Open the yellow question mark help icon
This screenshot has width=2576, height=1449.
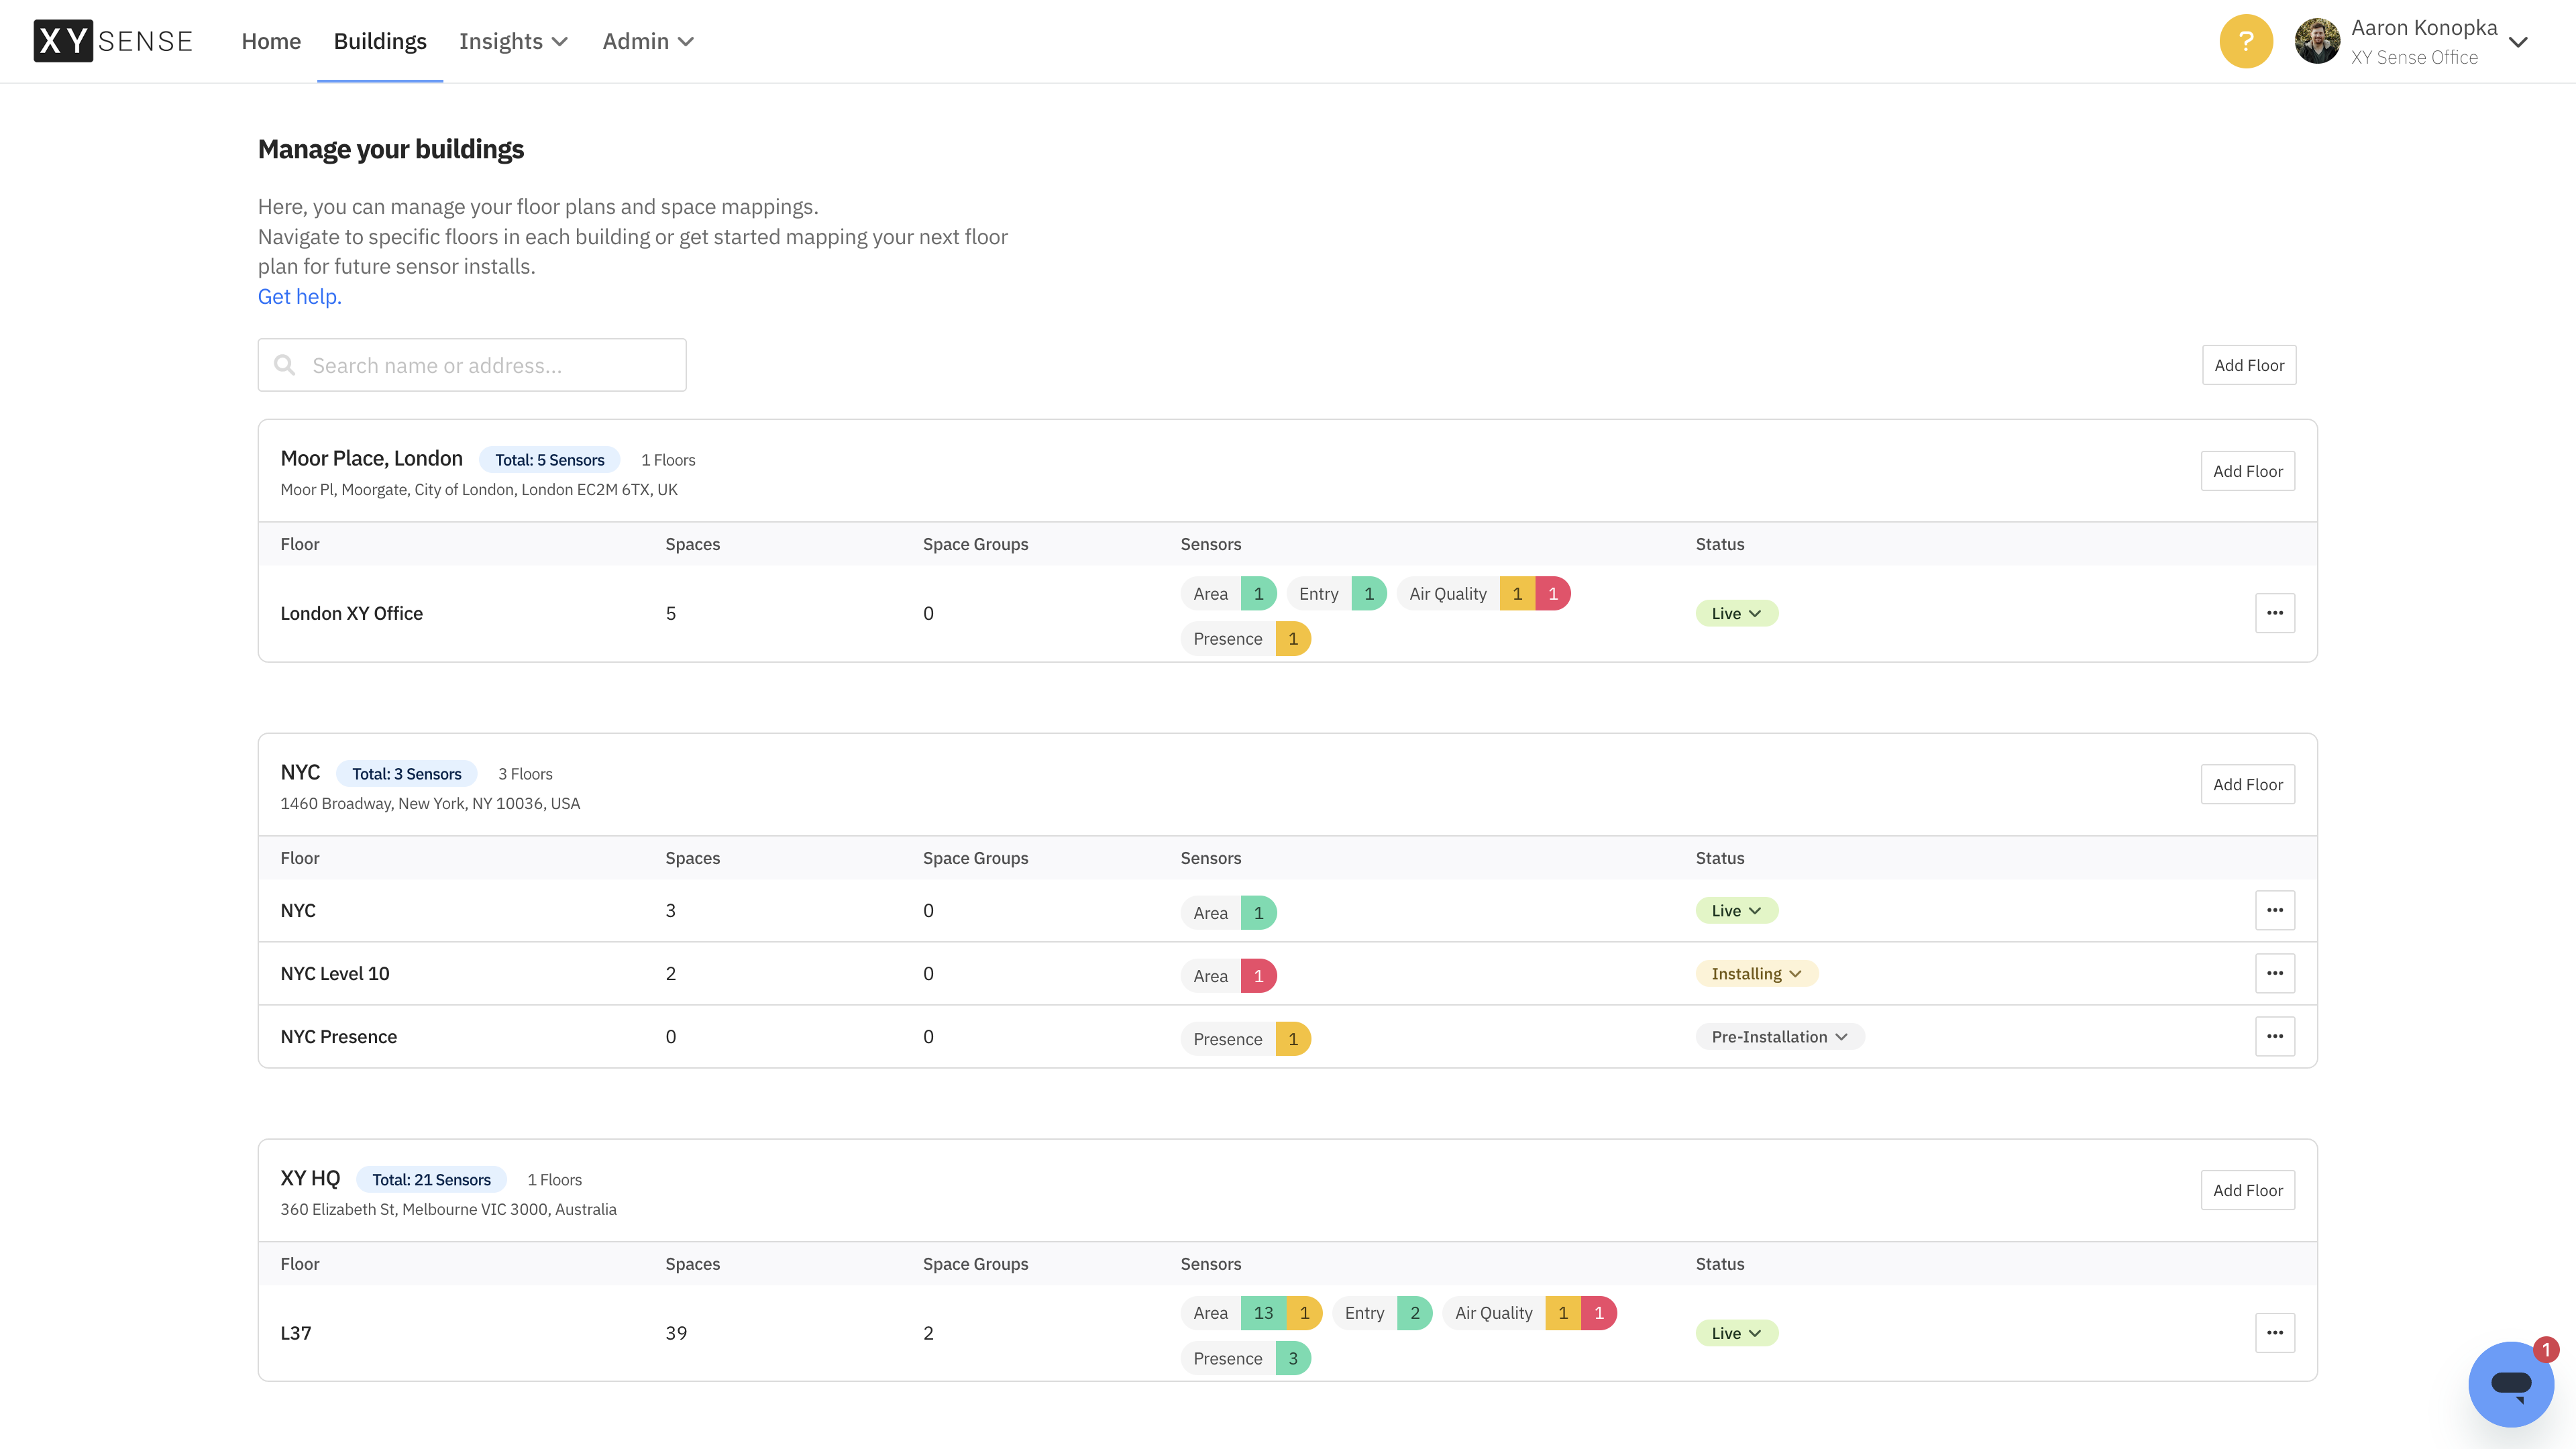pyautogui.click(x=2246, y=41)
